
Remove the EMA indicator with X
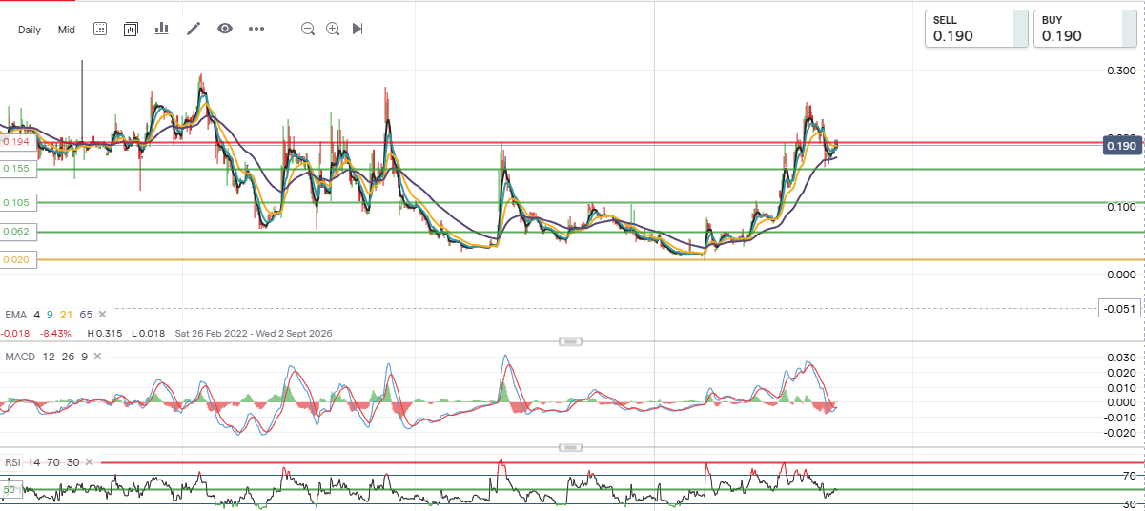(103, 314)
